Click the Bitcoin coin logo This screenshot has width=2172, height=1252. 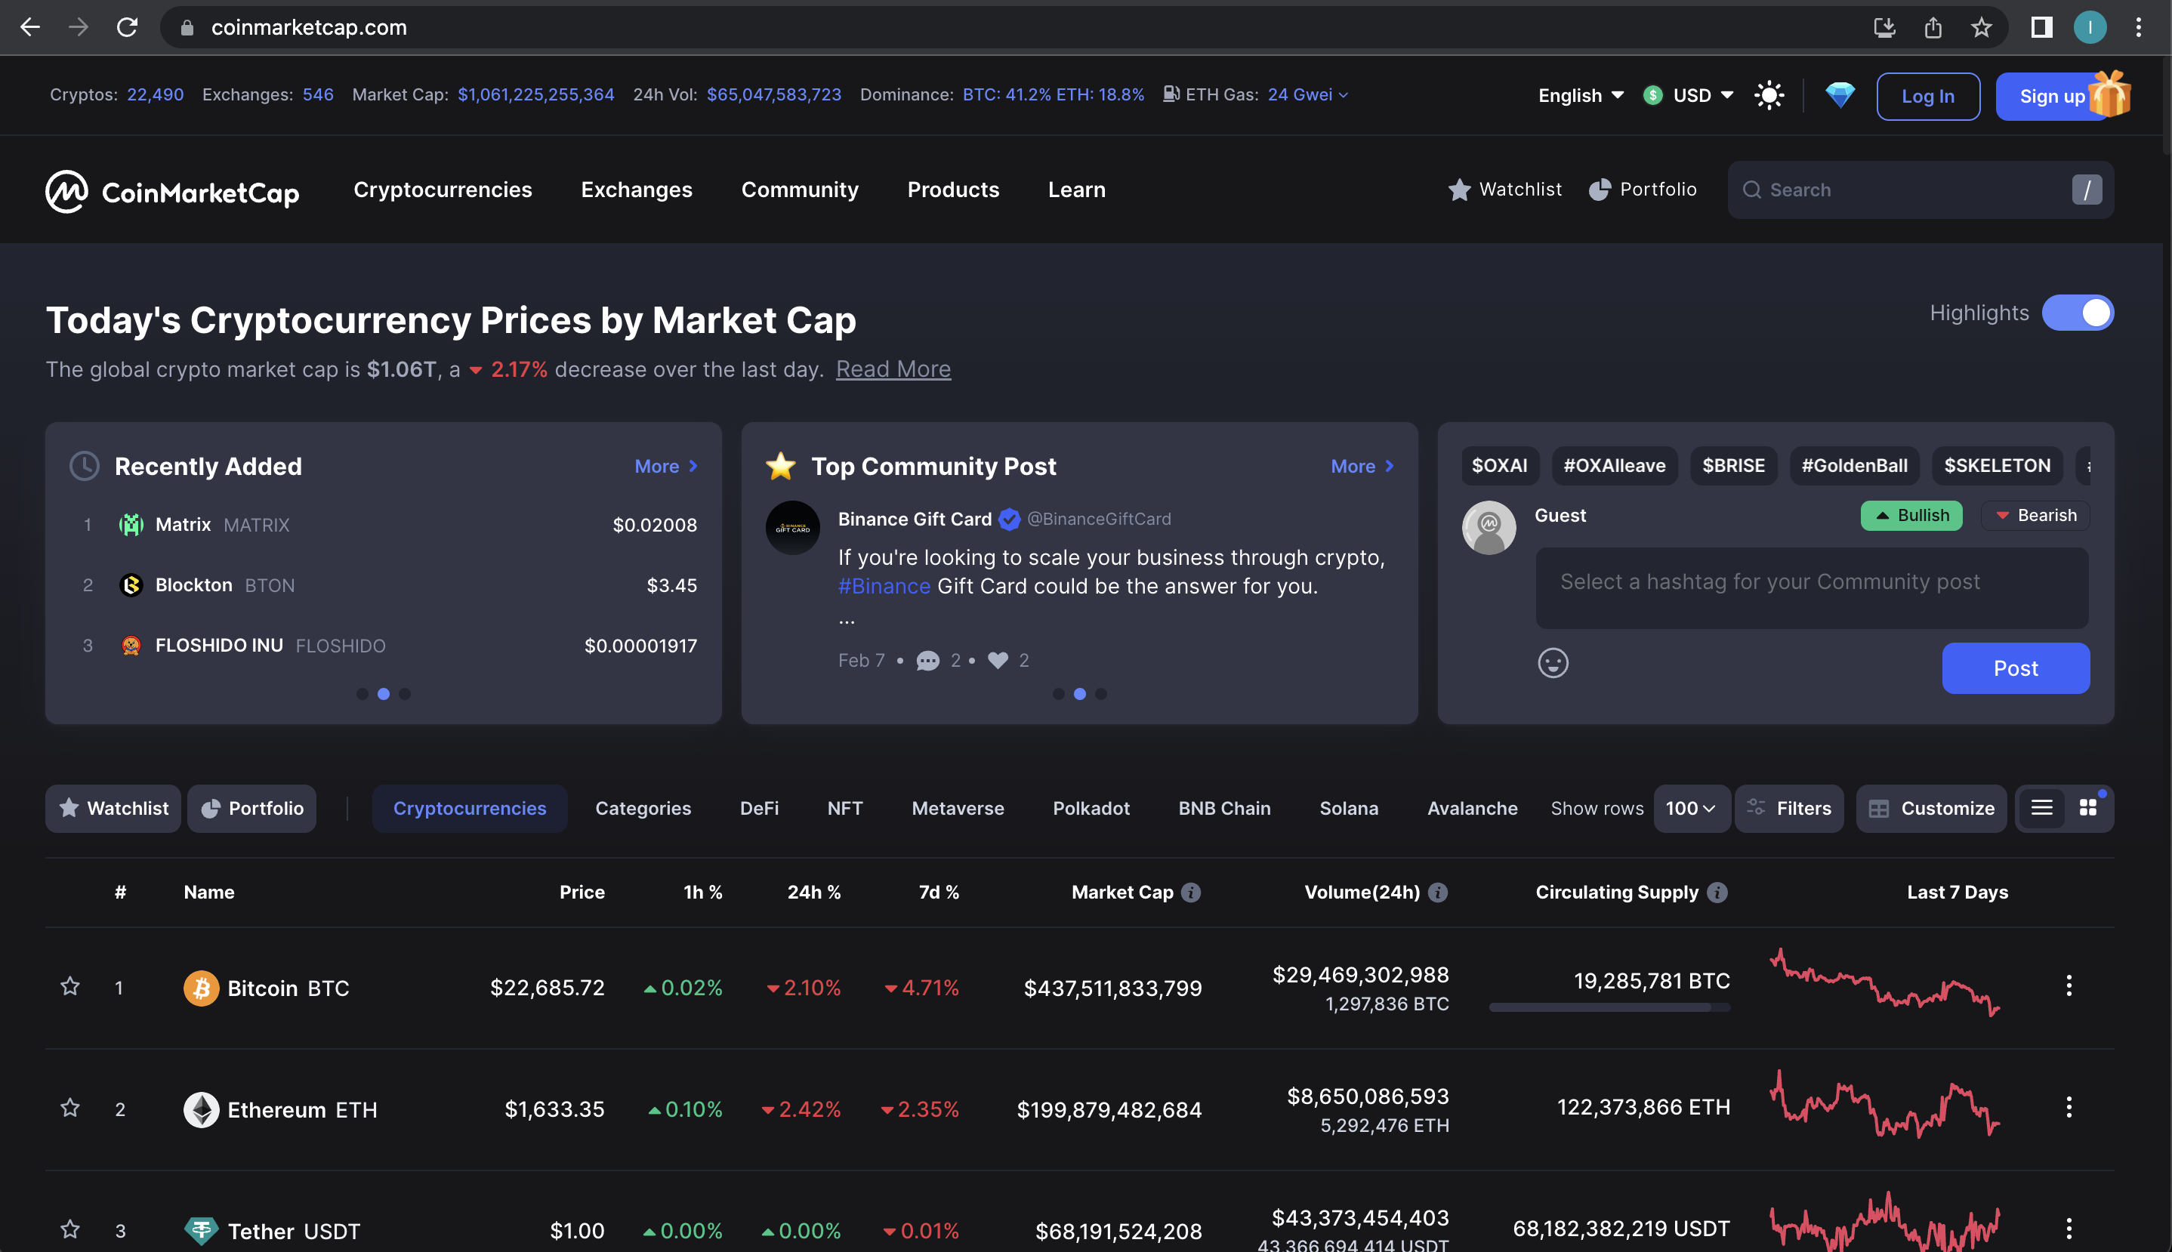[201, 988]
